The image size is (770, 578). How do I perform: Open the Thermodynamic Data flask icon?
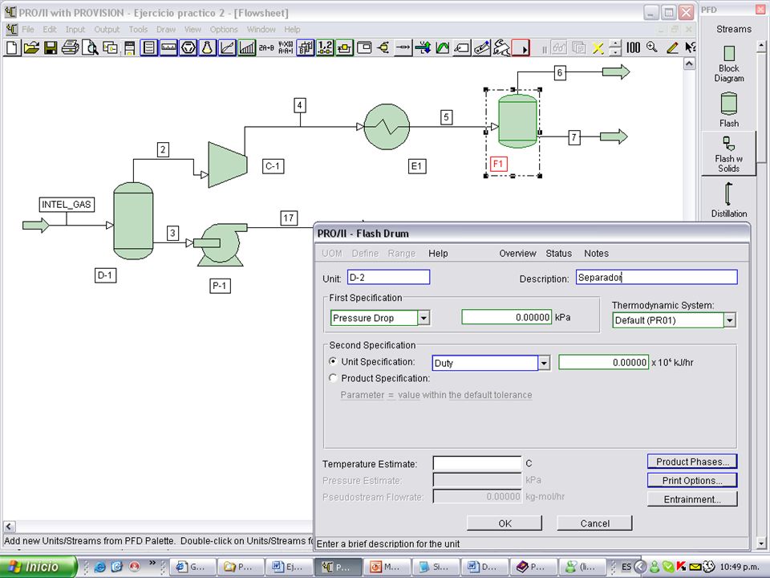pyautogui.click(x=208, y=47)
